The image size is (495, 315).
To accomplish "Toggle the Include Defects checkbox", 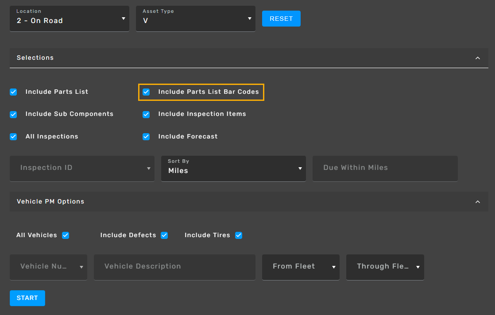I will 164,235.
